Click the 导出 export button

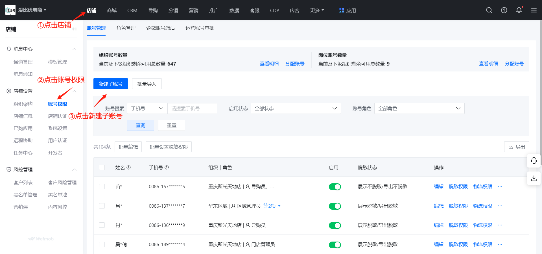tap(517, 147)
